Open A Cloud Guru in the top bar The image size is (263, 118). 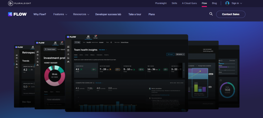coord(189,3)
